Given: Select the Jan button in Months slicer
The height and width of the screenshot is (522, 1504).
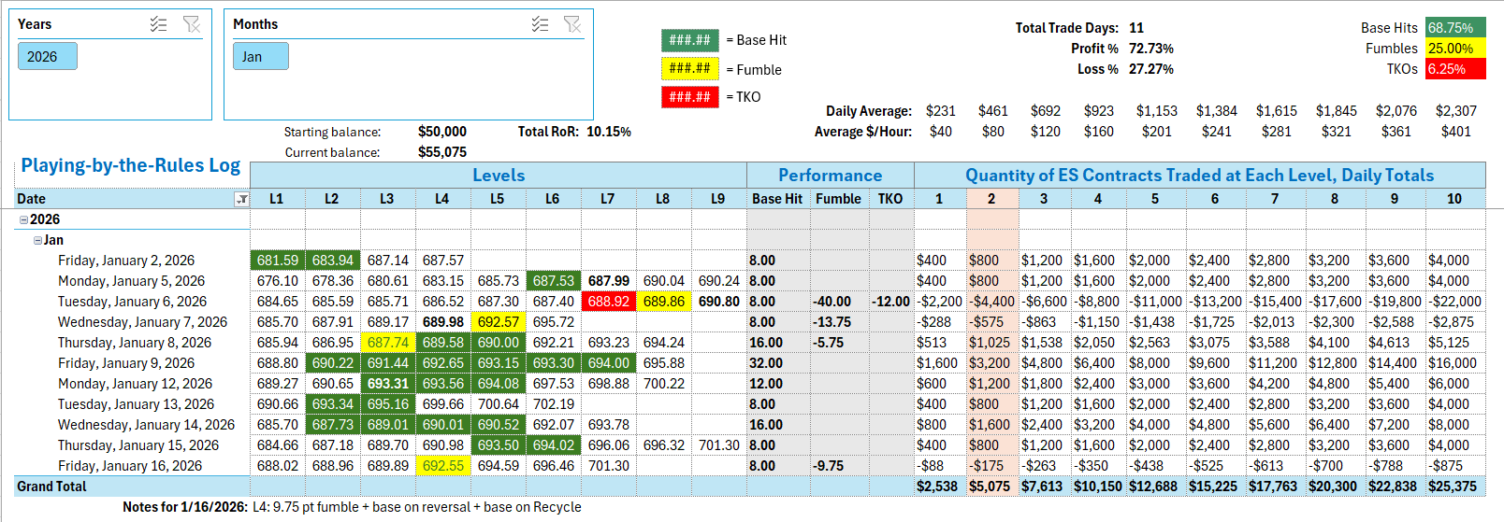Looking at the screenshot, I should (x=260, y=57).
